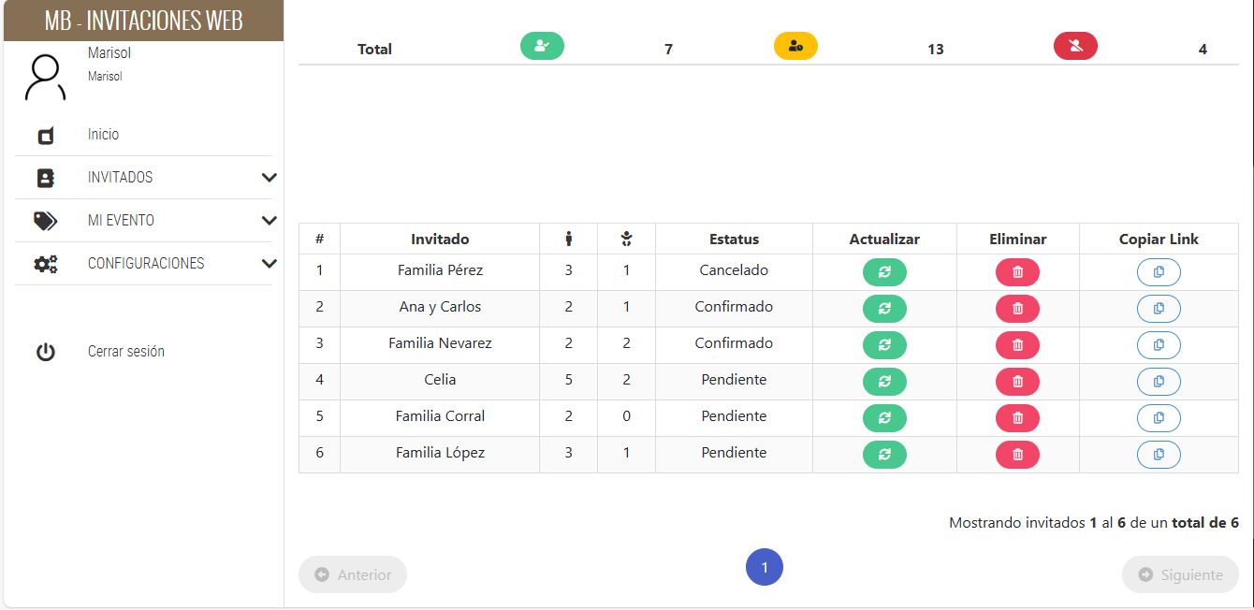This screenshot has height=610, width=1254.
Task: Copy invitation link for Familia Nevarez
Action: pos(1159,345)
